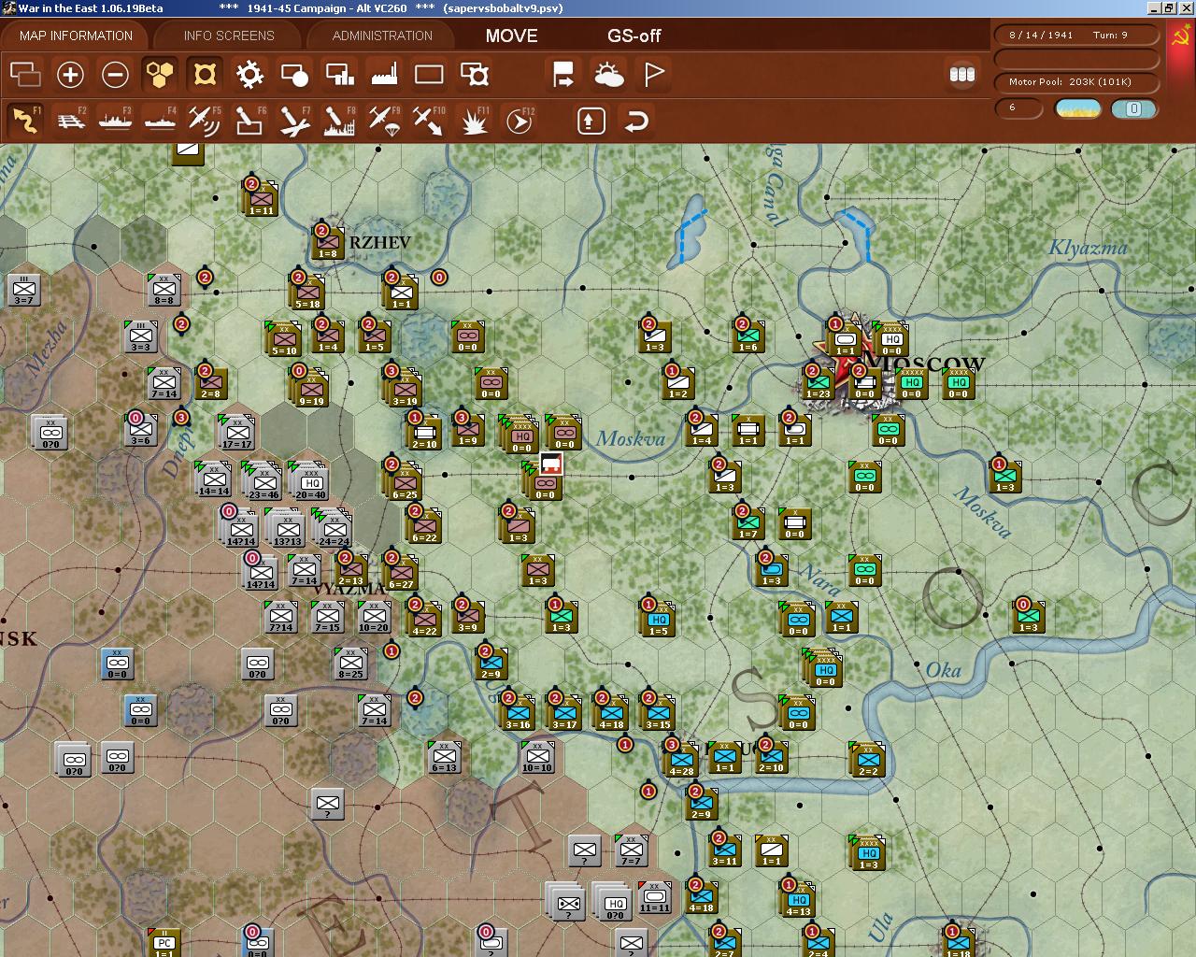Select the Soviet unit labeled 4=22
The width and height of the screenshot is (1196, 957).
pos(425,619)
